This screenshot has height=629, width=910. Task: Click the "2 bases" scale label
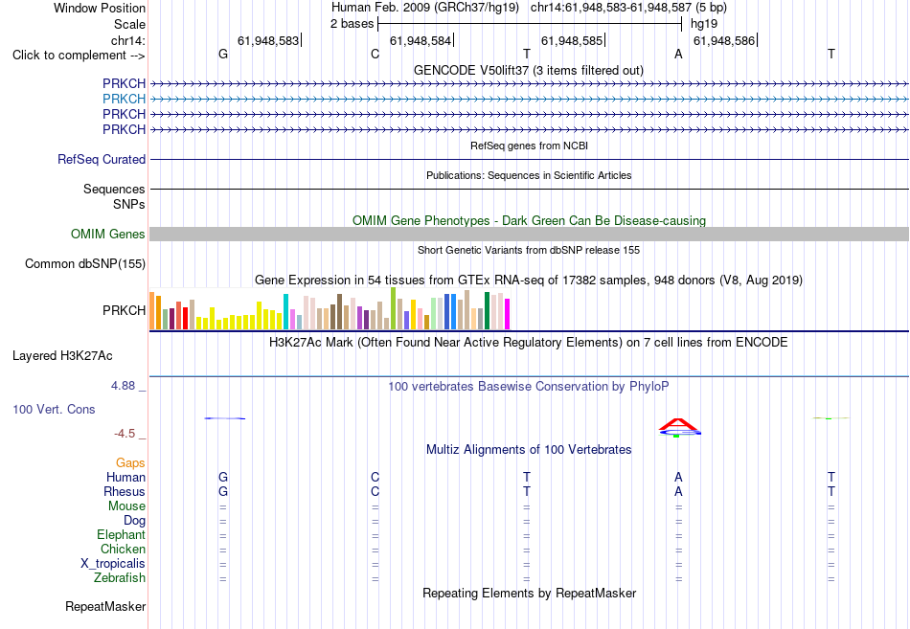[x=353, y=24]
